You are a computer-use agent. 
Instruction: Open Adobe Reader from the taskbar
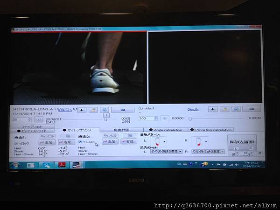click(61, 165)
